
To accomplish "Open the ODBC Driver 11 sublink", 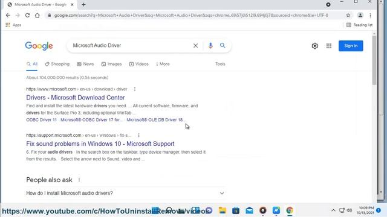I will coord(42,120).
